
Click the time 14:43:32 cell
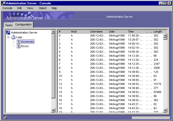coord(135,108)
